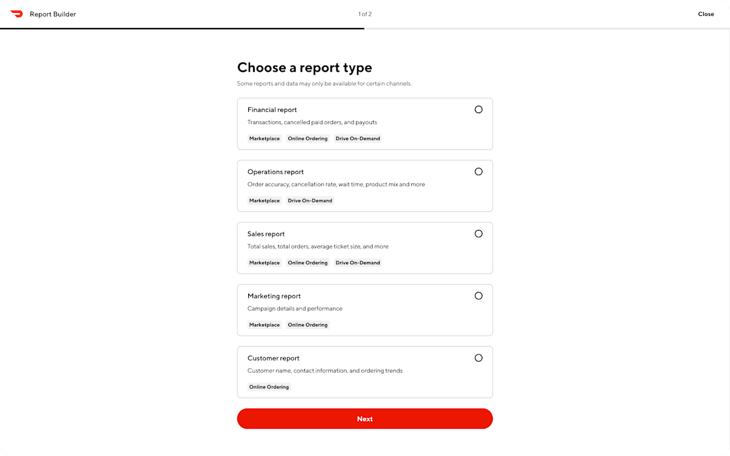Select the Financial report card
The width and height of the screenshot is (730, 456).
(364, 123)
